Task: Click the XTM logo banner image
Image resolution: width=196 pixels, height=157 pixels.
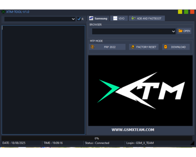Action: click(x=140, y=91)
